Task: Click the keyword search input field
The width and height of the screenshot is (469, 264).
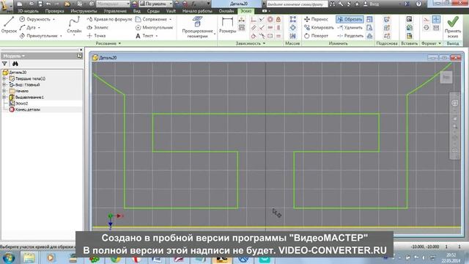Action: pos(296,4)
